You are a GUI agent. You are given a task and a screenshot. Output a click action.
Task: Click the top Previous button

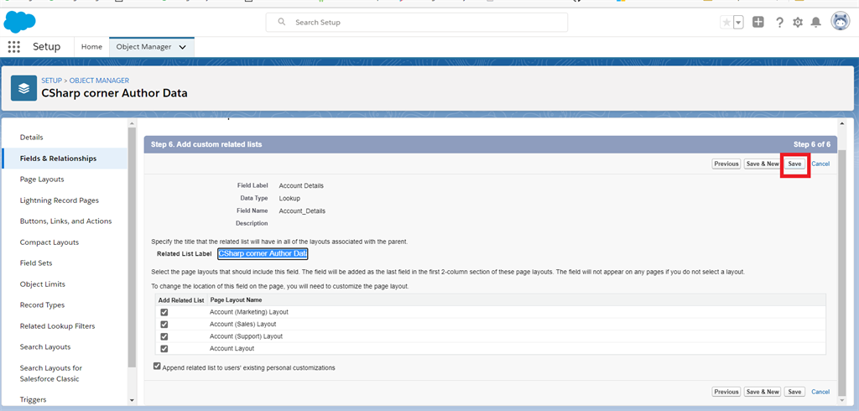tap(726, 164)
